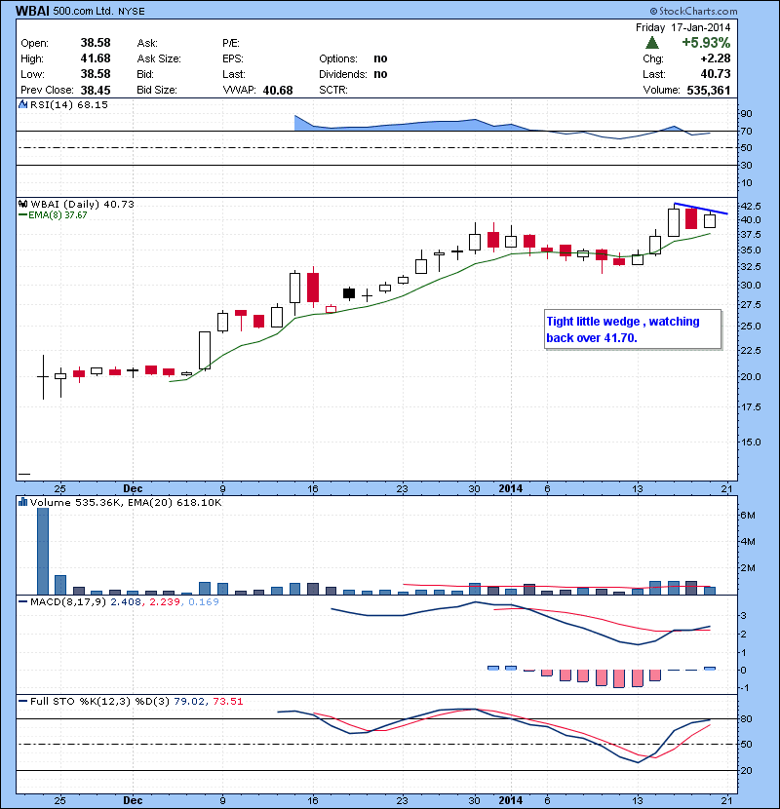Click the green up-triangle change indicator
This screenshot has height=809, width=780.
point(652,42)
